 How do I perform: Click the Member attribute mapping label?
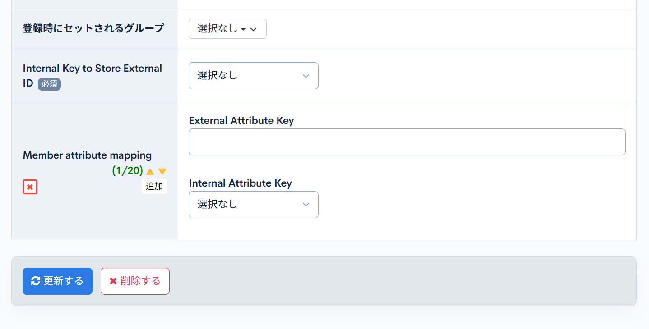point(87,155)
